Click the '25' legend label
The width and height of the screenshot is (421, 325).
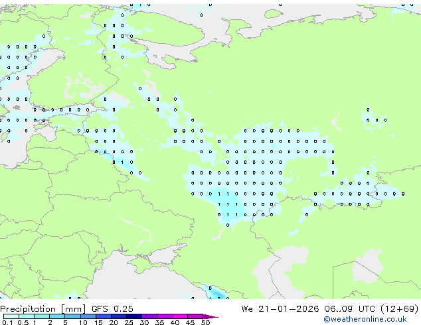coord(129,322)
